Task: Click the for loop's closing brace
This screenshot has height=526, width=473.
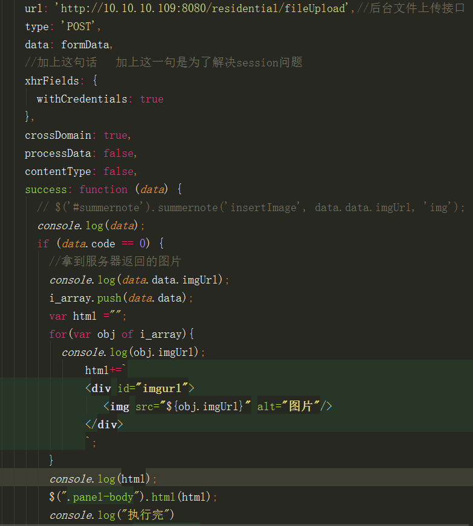Action: click(51, 460)
